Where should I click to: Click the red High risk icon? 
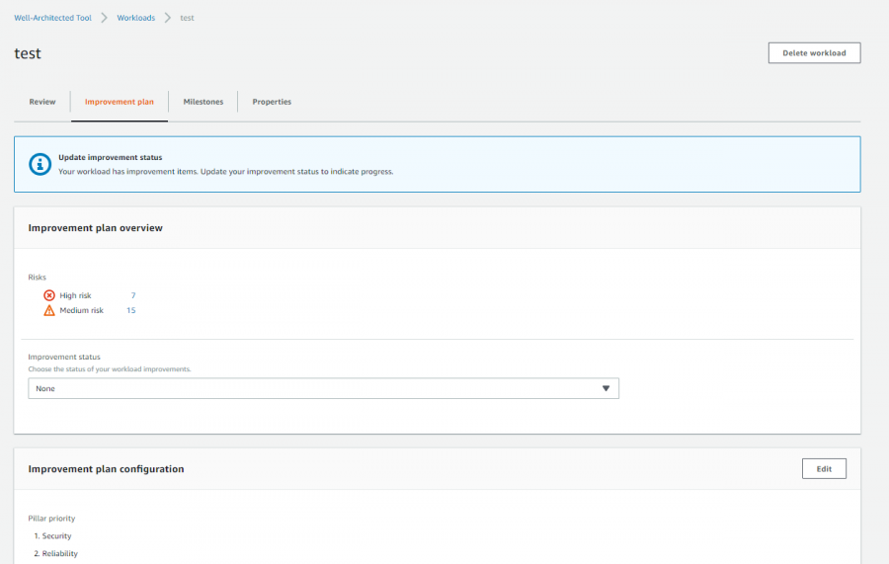pos(49,295)
